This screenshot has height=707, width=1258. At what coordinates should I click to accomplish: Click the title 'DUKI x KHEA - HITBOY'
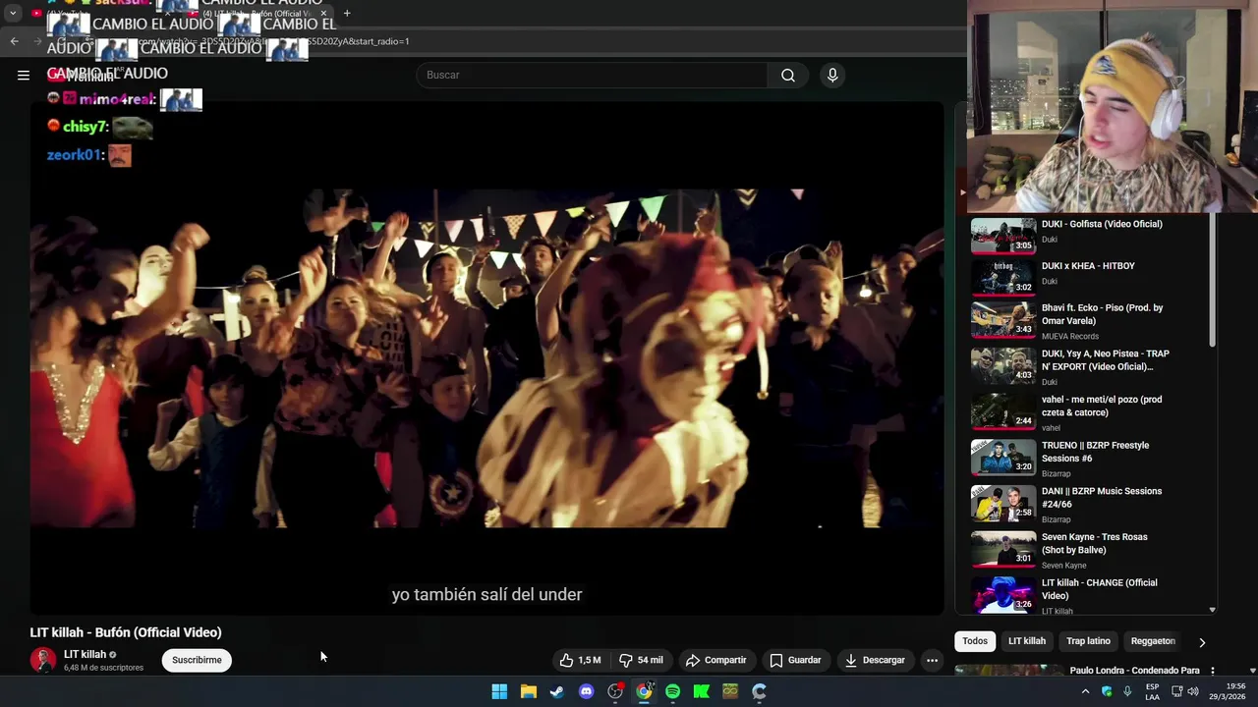1088,266
